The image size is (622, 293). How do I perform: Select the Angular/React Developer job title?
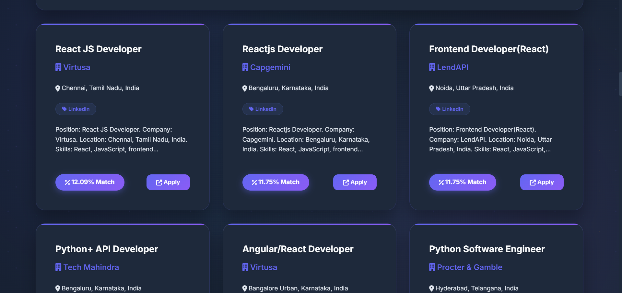pos(298,249)
